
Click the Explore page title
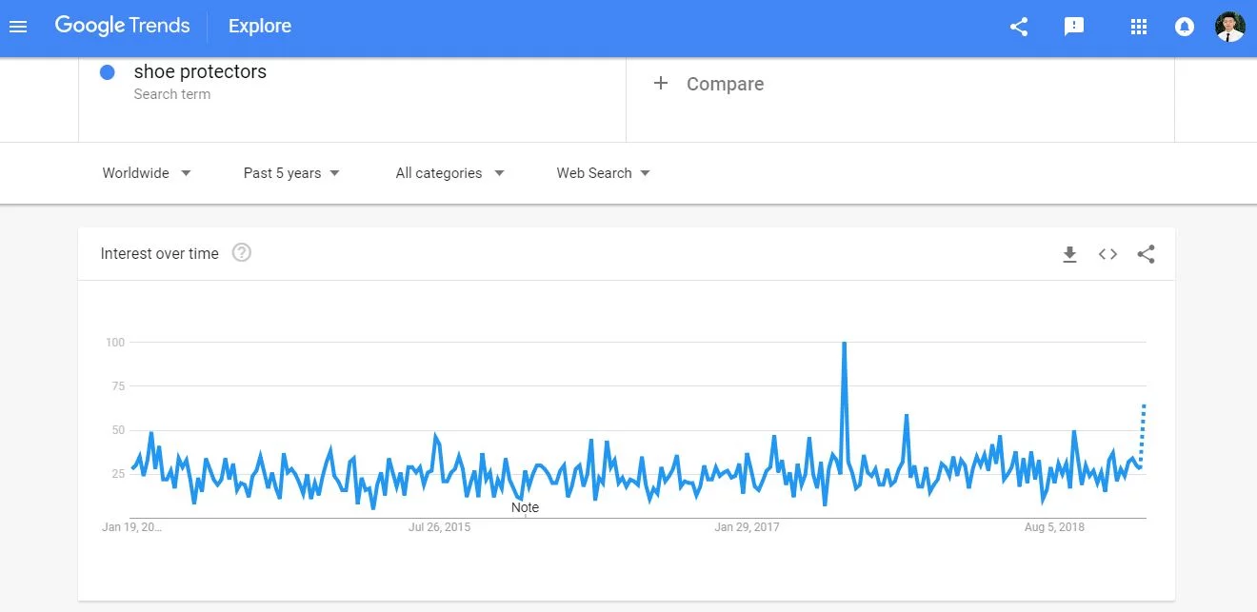[x=260, y=26]
